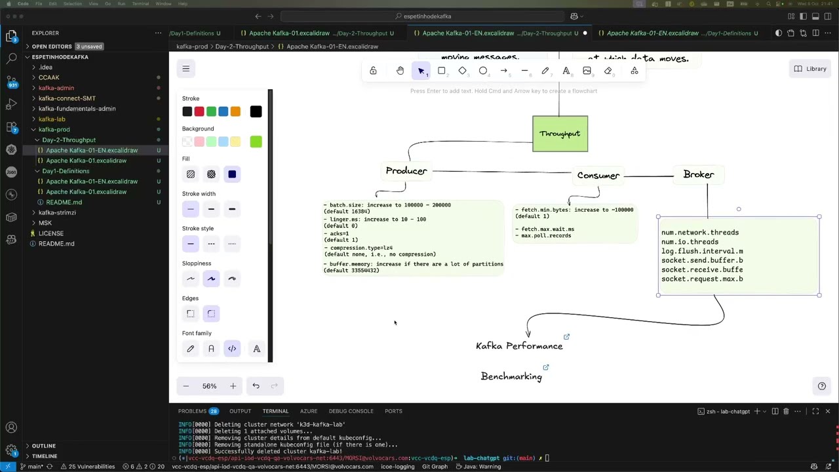839x472 pixels.
Task: Choose sharp edges option
Action: click(x=191, y=314)
